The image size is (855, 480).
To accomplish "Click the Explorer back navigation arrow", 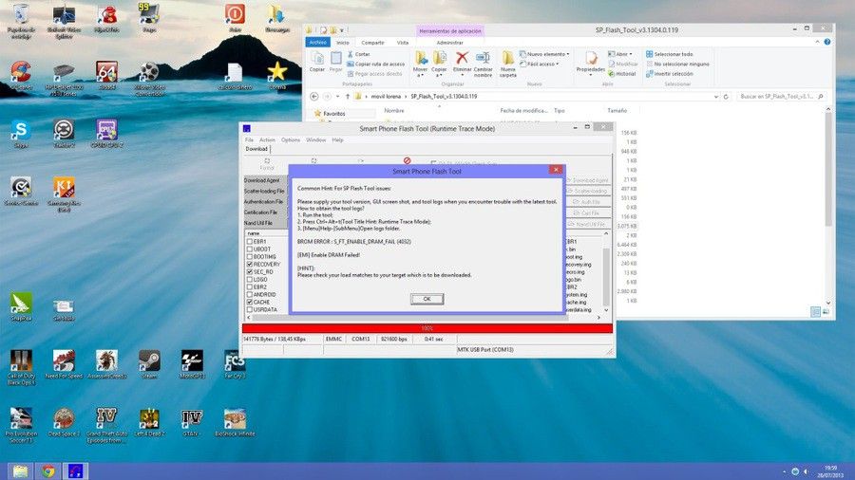I will [314, 97].
